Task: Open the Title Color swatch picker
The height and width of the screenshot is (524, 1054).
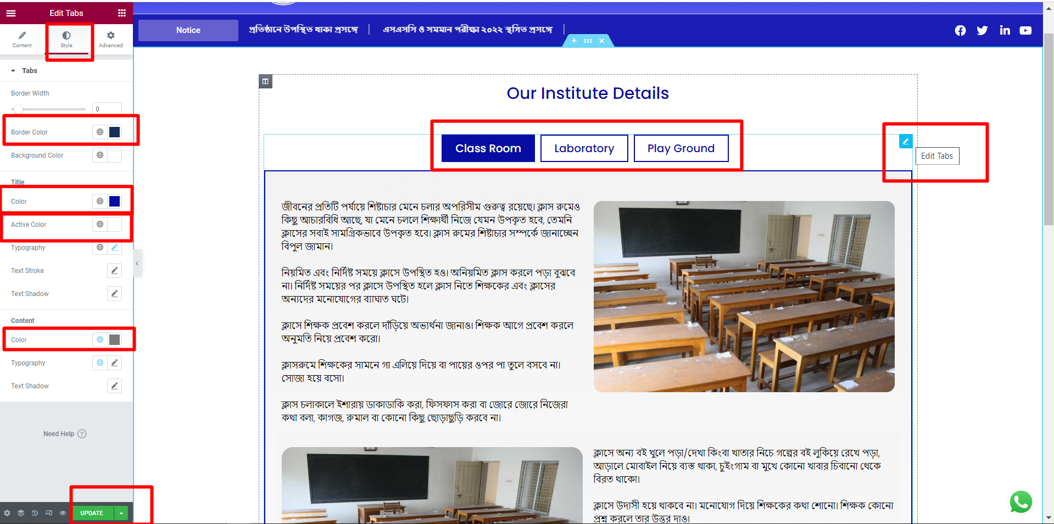Action: click(x=114, y=201)
